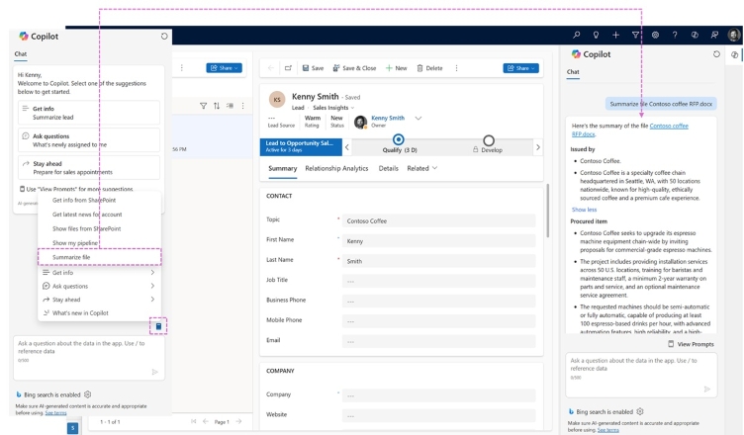Open the Share dropdown in the list pane
The image size is (744, 435).
pos(224,68)
